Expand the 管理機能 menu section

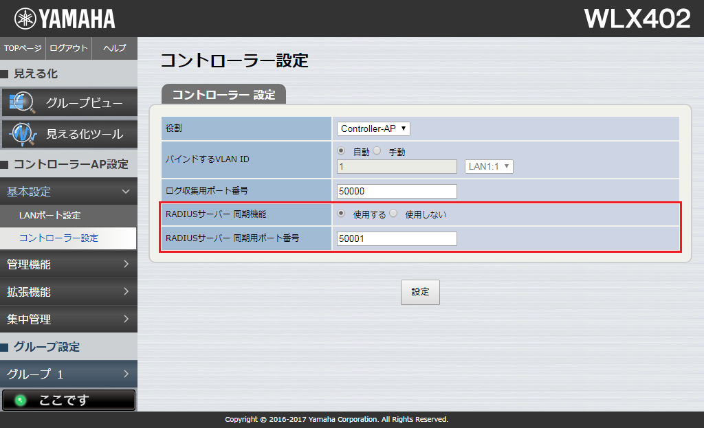coord(68,264)
